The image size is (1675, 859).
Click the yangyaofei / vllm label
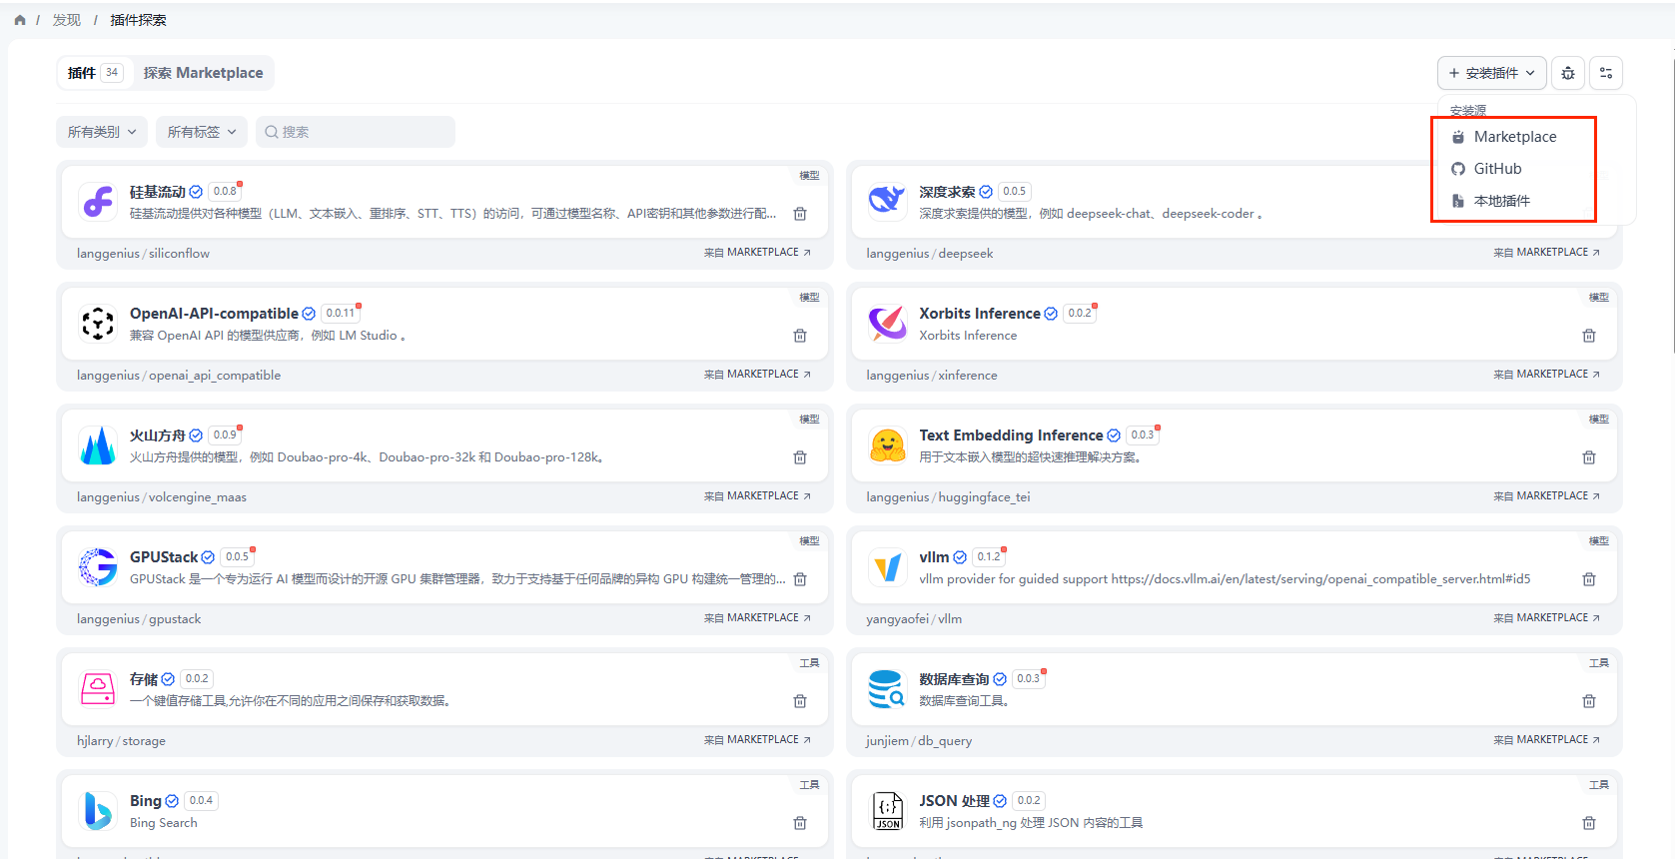[914, 619]
